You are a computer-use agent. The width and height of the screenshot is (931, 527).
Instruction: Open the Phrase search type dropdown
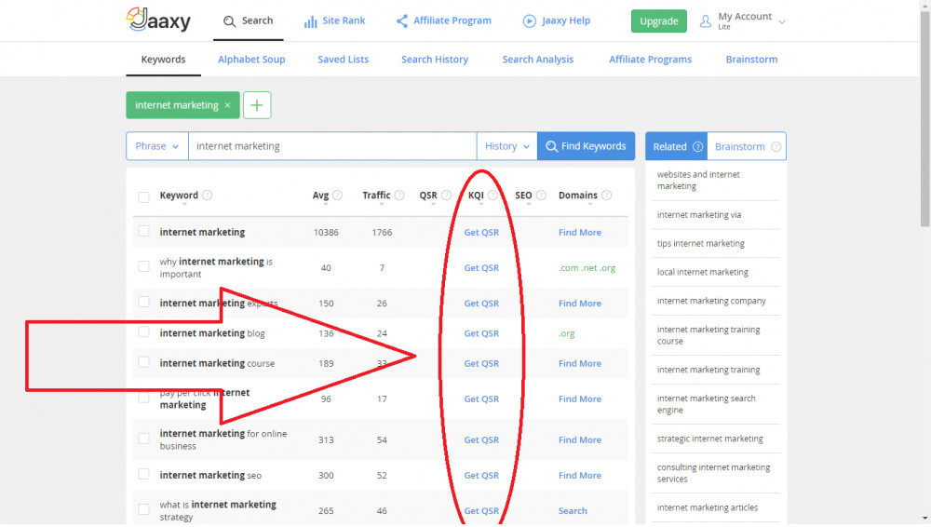[156, 146]
